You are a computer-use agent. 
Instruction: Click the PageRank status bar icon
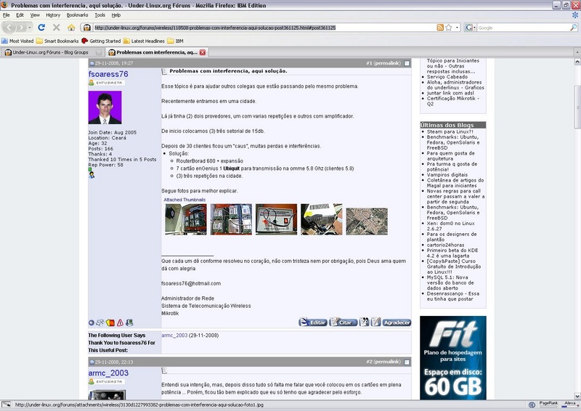tap(548, 404)
